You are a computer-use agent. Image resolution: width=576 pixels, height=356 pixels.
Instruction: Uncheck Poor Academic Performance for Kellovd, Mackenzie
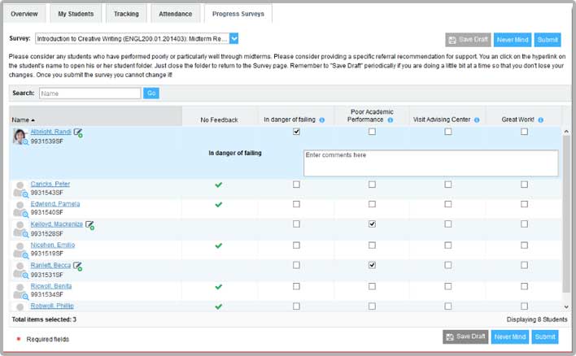[x=372, y=224]
